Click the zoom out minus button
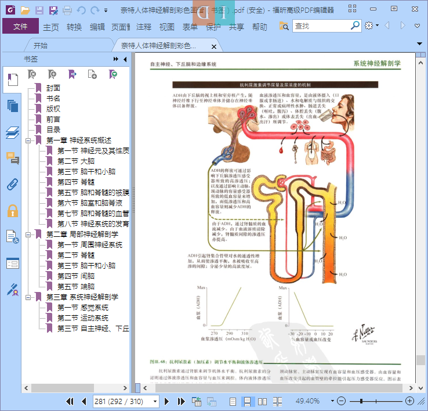428x411 pixels. pyautogui.click(x=341, y=401)
